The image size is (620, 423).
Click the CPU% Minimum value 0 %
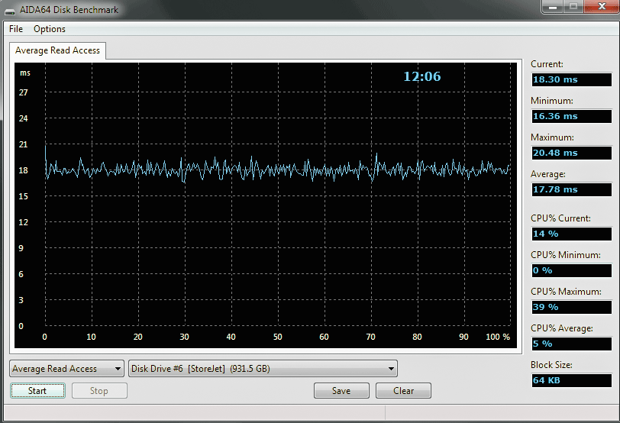571,270
